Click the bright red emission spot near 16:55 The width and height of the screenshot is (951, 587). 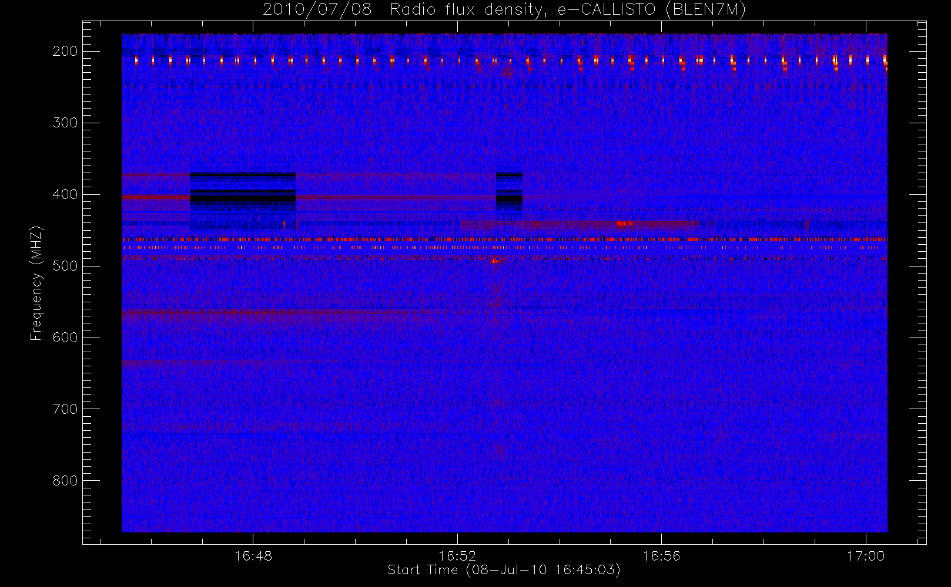(x=625, y=223)
